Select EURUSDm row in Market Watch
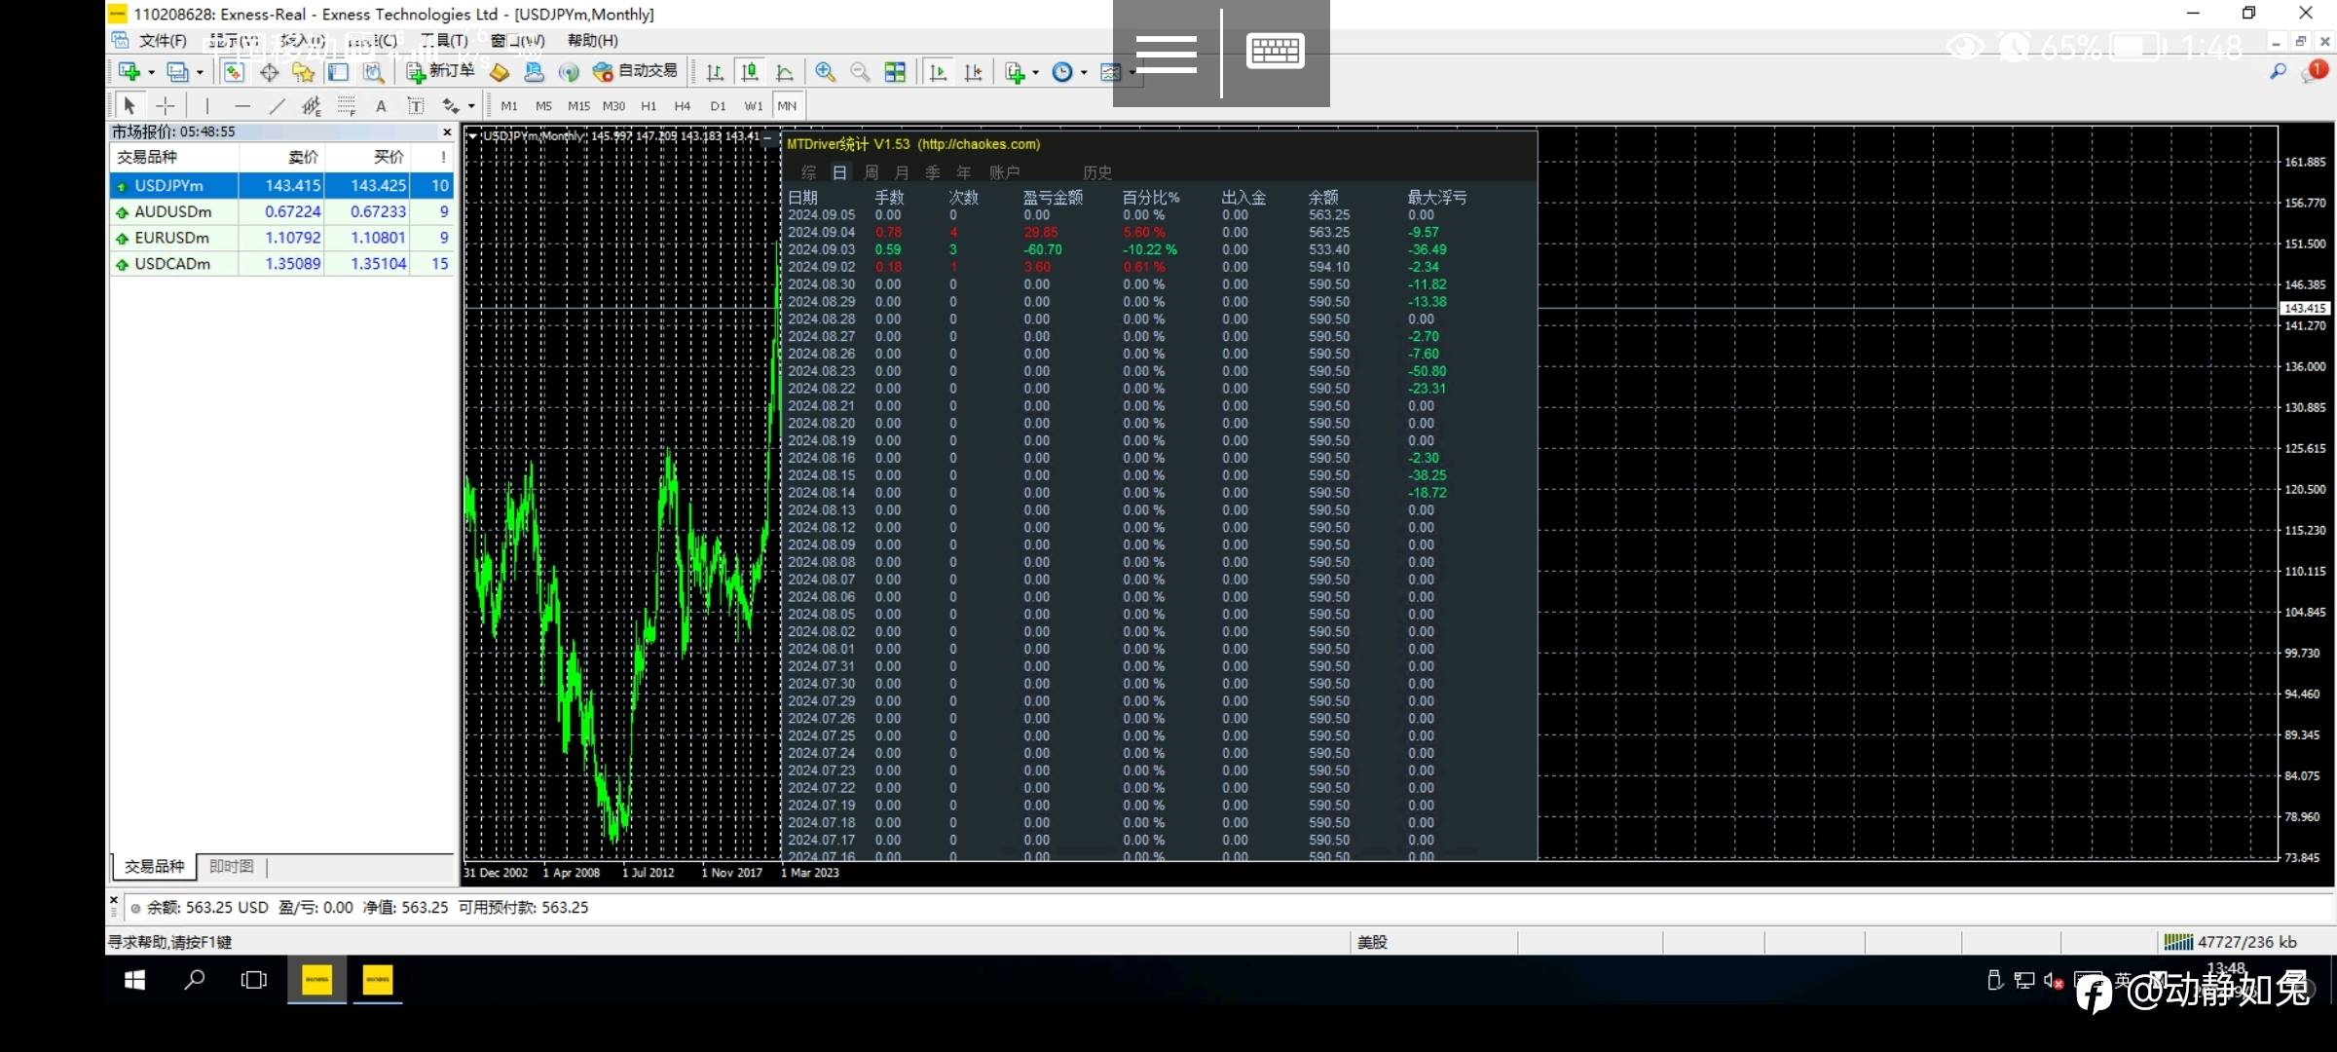This screenshot has height=1052, width=2337. pos(172,238)
